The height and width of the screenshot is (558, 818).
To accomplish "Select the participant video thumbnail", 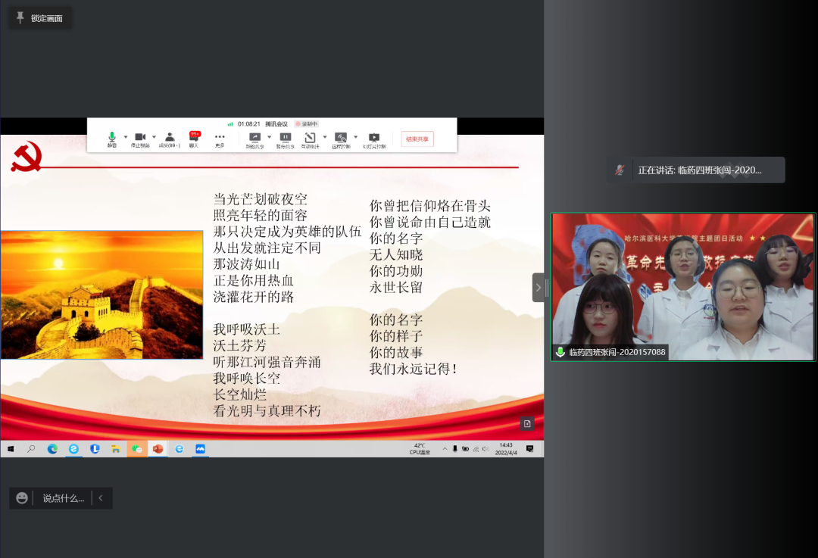I will click(683, 286).
